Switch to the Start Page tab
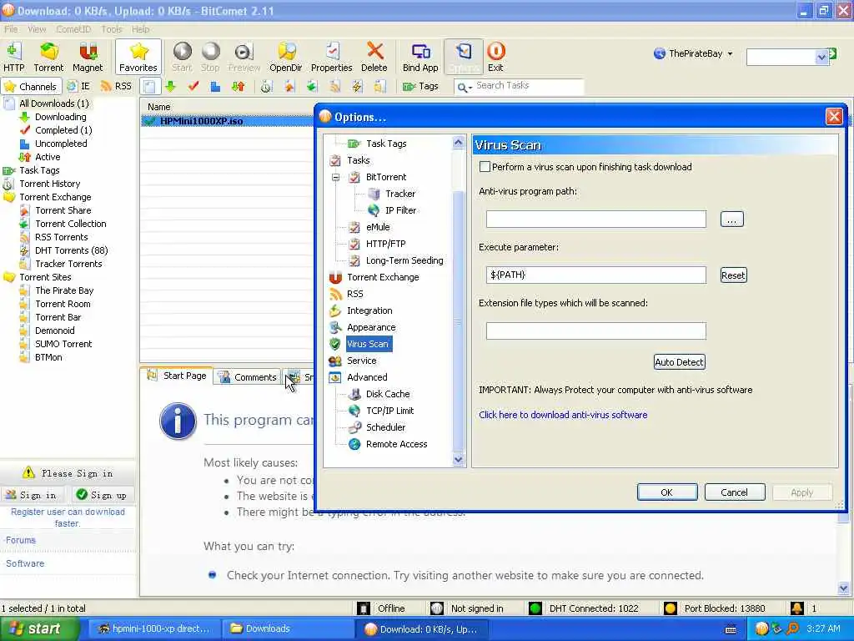Viewport: 854px width, 641px height. click(177, 376)
